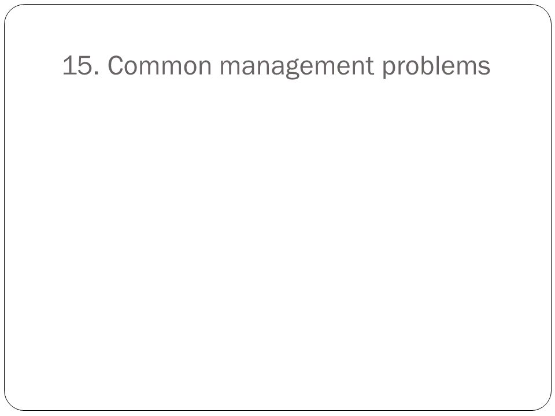
Task: Click the final 's' of 'problems'
Action: pos(484,68)
